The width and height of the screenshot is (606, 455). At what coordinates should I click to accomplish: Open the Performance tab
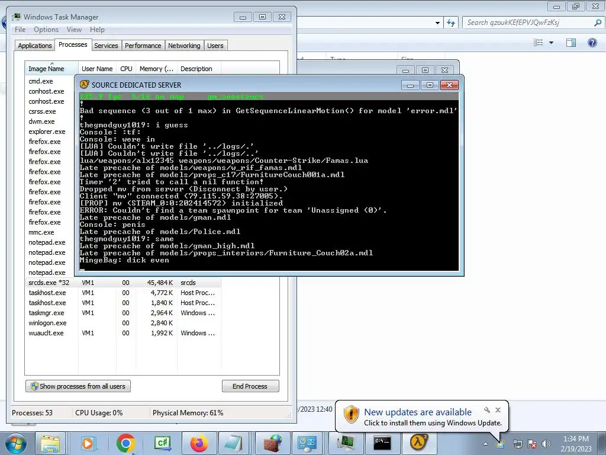pos(143,46)
